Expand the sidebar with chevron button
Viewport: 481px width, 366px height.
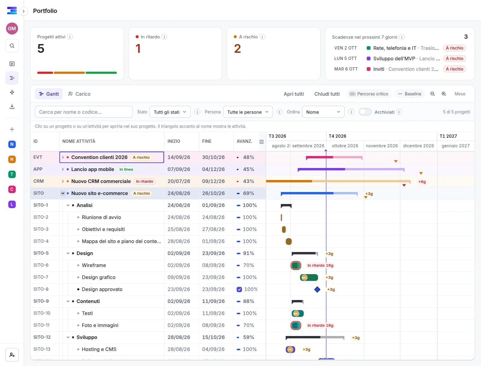point(23,11)
